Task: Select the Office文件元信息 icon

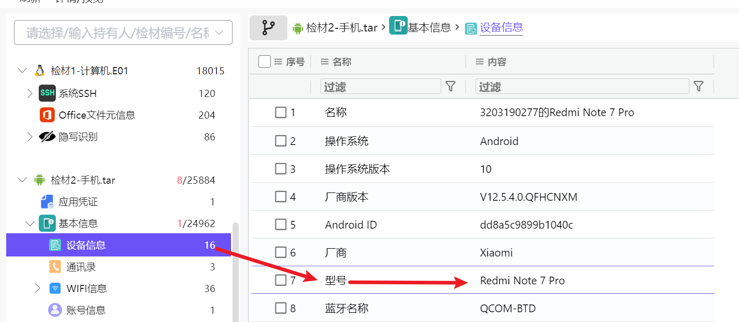Action: [47, 115]
